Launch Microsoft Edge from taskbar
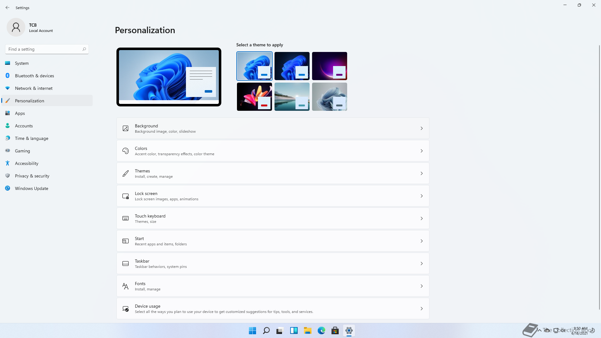The image size is (601, 338). click(321, 330)
